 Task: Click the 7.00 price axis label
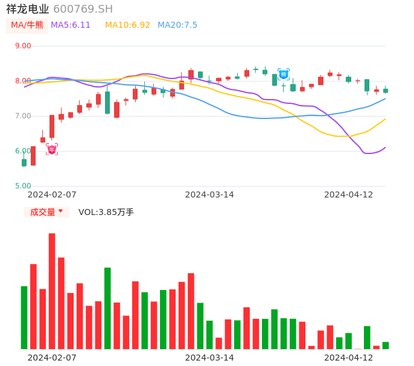[x=23, y=116]
